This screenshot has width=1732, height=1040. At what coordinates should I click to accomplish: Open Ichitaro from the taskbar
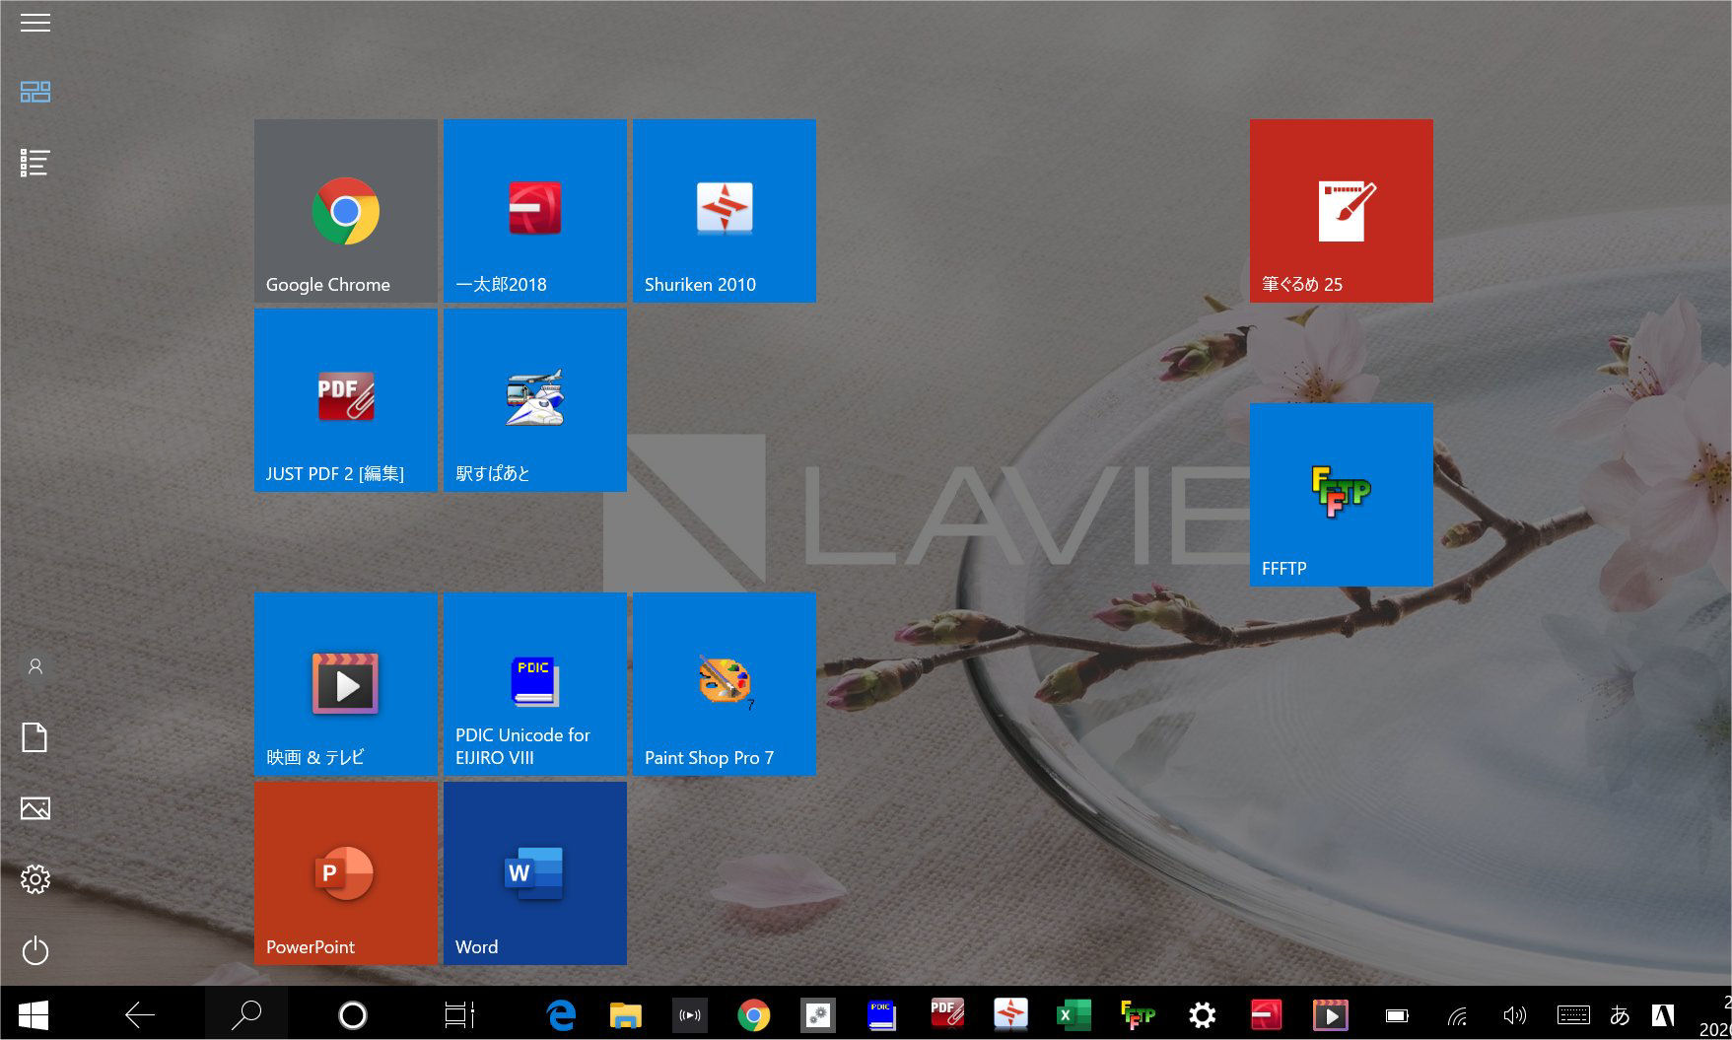(x=1266, y=1014)
